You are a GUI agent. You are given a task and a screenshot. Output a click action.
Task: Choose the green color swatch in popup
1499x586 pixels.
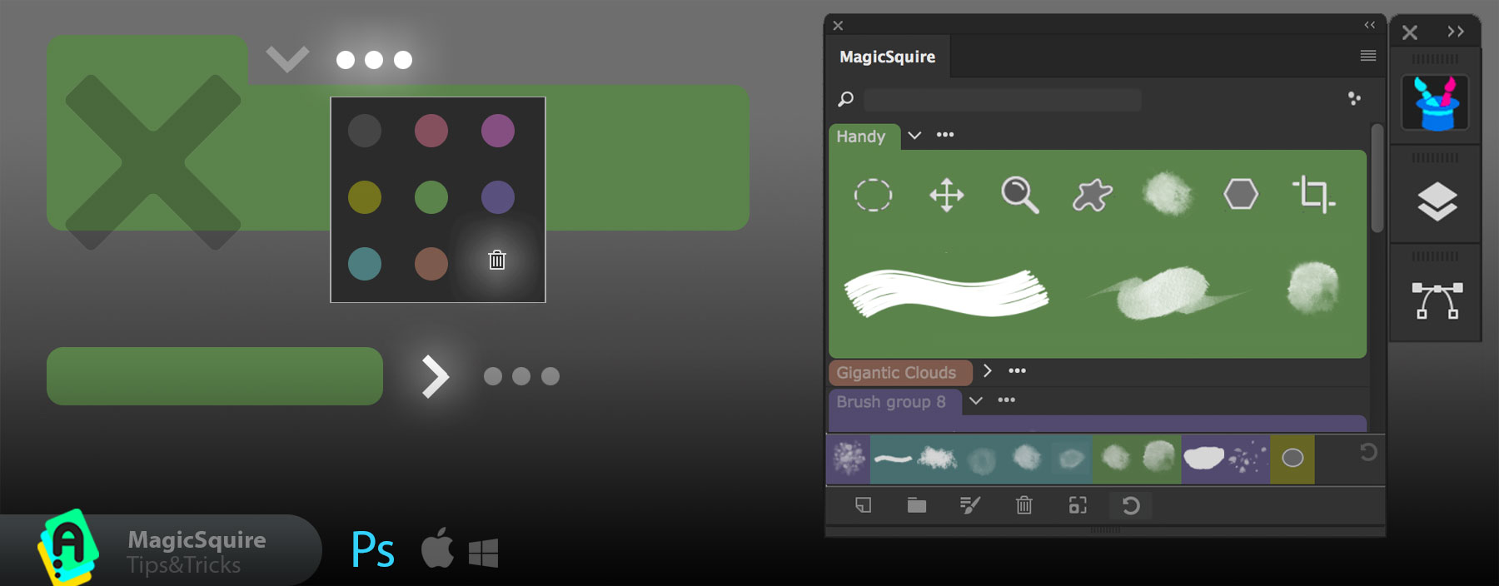[x=431, y=197]
